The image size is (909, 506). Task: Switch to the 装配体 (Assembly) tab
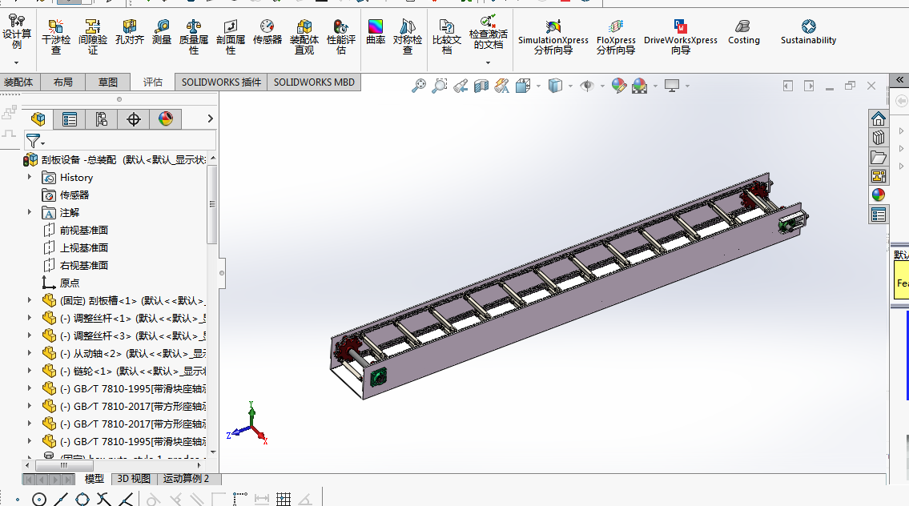[18, 82]
